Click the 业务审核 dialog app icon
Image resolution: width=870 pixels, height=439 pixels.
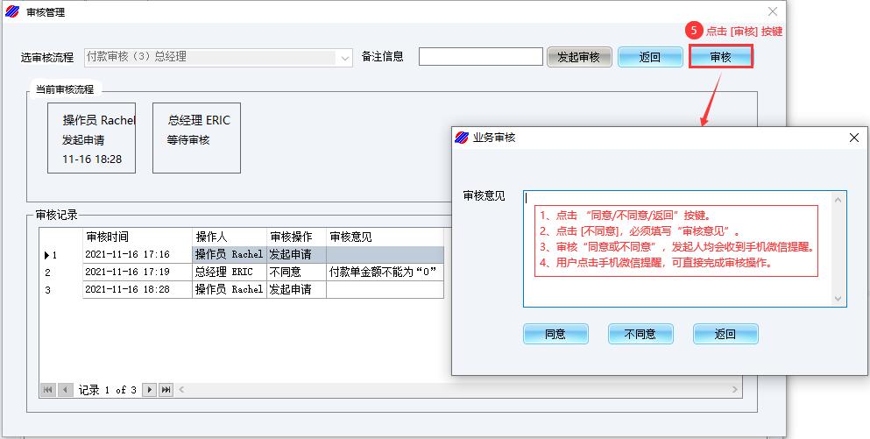click(x=462, y=138)
